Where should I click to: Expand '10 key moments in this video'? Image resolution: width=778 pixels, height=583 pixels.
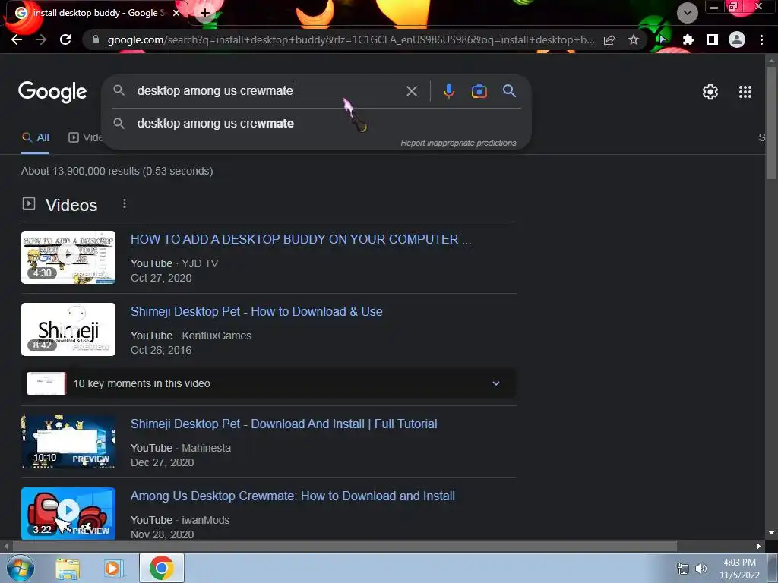268,383
